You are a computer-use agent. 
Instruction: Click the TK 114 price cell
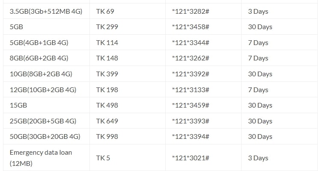point(107,42)
